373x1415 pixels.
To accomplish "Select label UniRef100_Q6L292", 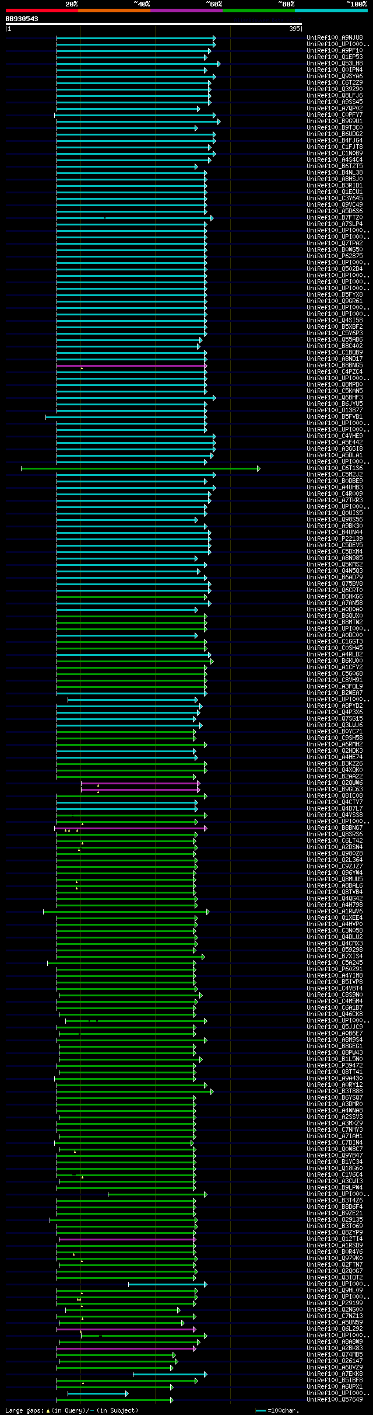I will click(335, 1329).
